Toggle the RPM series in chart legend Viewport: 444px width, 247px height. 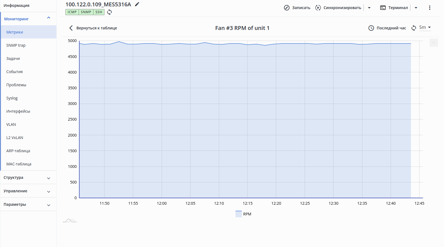coord(244,214)
